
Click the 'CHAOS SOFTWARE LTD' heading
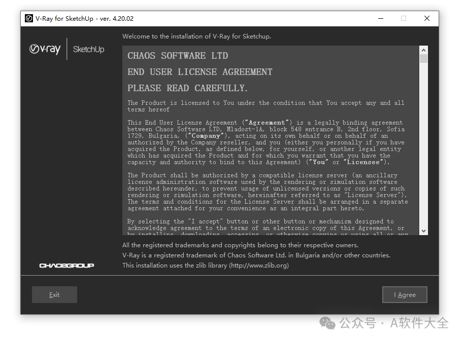(178, 56)
